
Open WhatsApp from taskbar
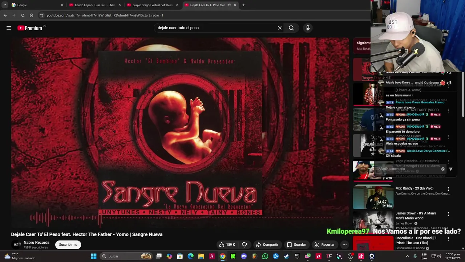(x=265, y=256)
